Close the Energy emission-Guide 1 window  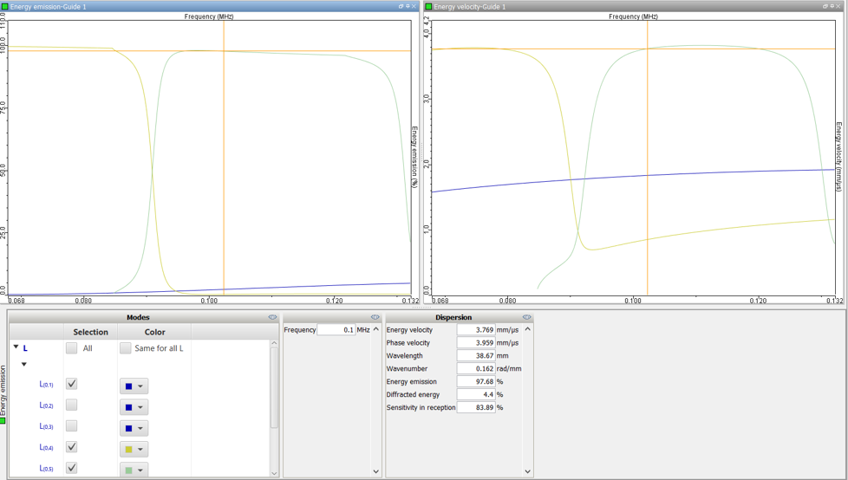pos(414,6)
